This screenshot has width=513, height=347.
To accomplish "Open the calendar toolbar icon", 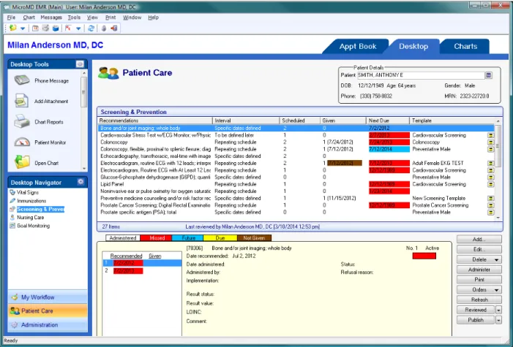I will 35,28.
